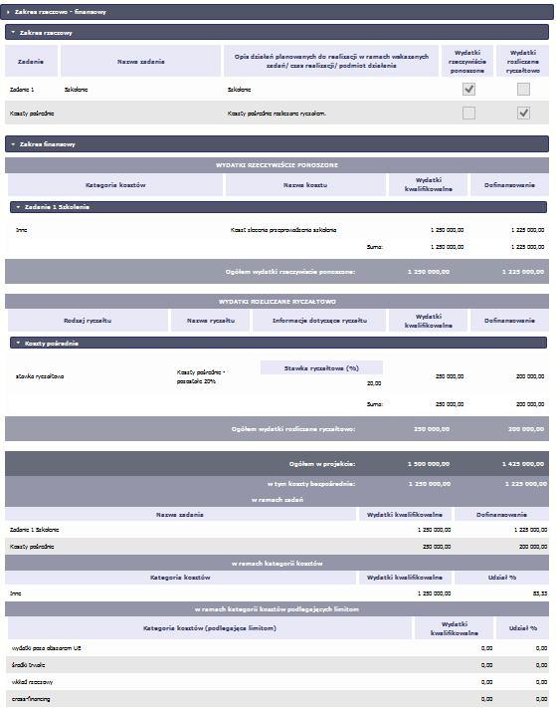The image size is (556, 708).
Task: Click the 'Rodzaj ryczałtu' column header
Action: [88, 320]
